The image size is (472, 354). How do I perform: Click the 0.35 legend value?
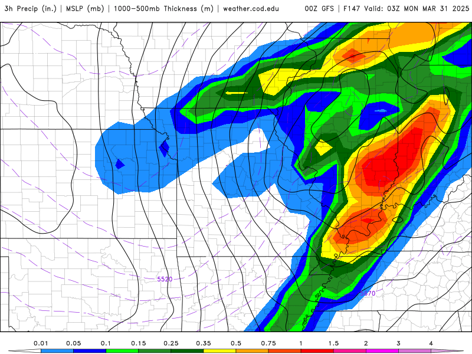pyautogui.click(x=204, y=343)
